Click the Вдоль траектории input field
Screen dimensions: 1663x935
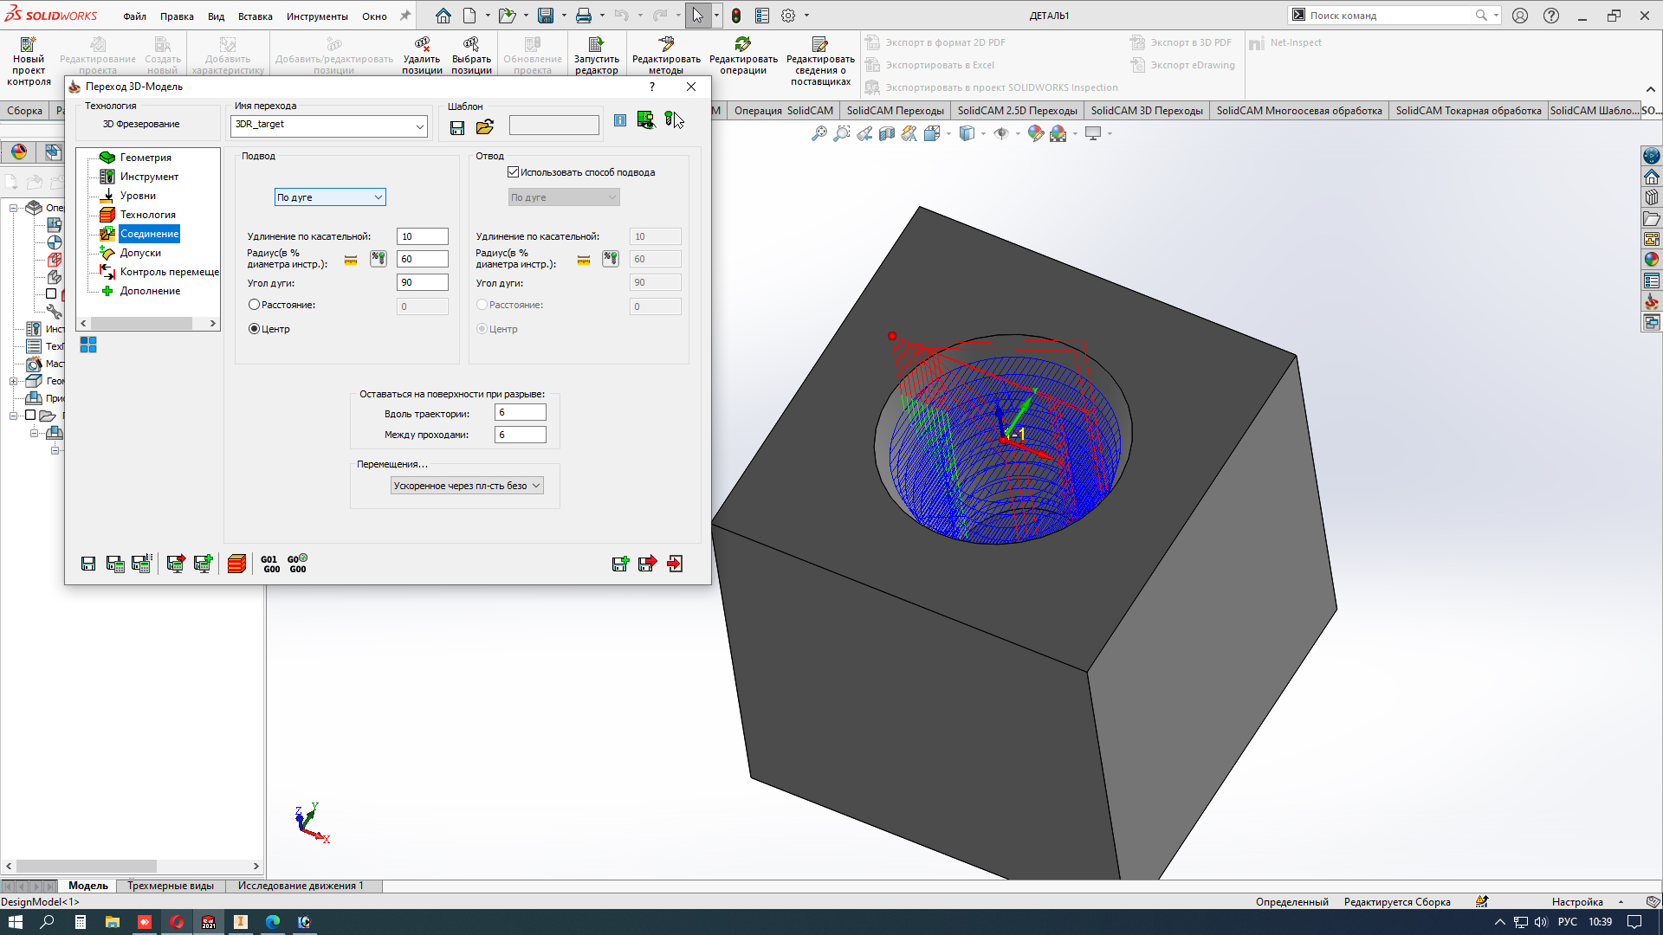click(520, 413)
